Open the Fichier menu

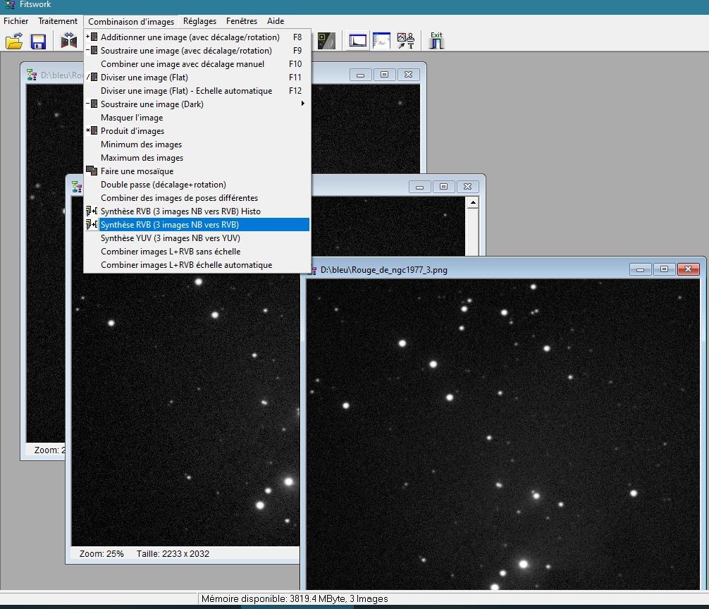pos(16,21)
